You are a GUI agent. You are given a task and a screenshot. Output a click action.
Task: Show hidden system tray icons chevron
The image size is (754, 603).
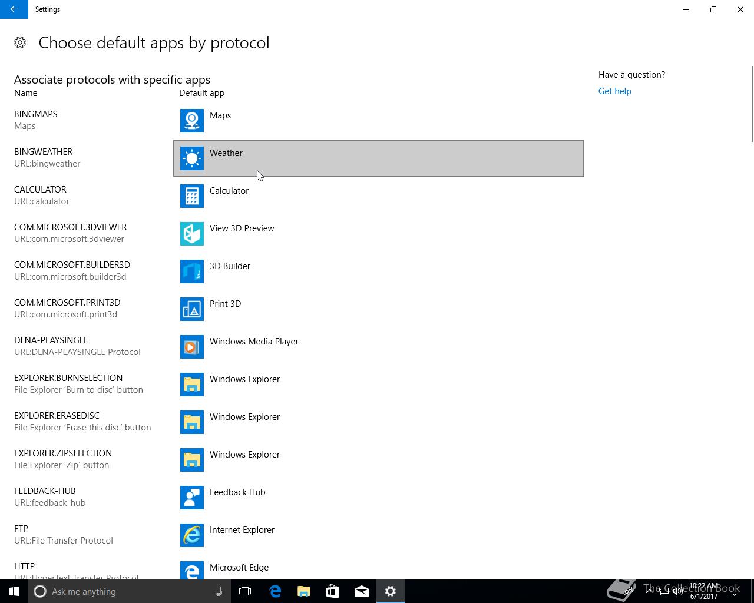click(x=649, y=591)
